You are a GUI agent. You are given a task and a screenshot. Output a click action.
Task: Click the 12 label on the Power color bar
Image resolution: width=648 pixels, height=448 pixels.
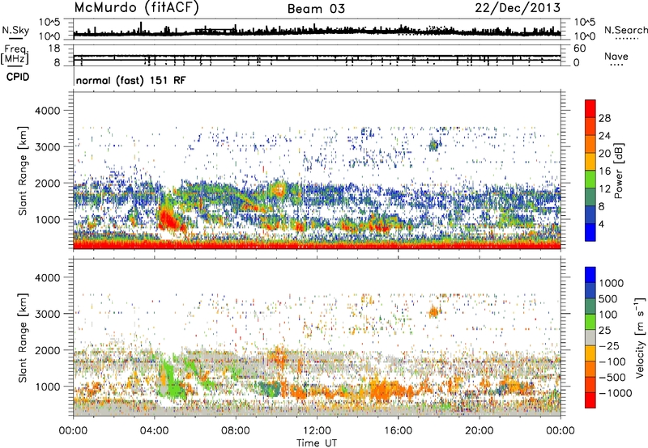coord(604,189)
